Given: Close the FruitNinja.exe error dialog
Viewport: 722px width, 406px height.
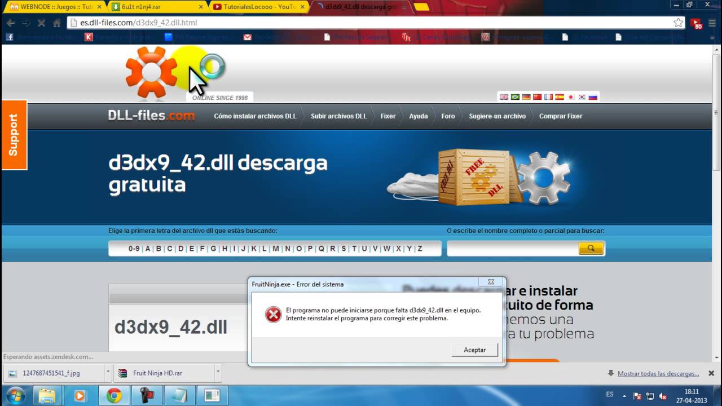Looking at the screenshot, I should [491, 281].
